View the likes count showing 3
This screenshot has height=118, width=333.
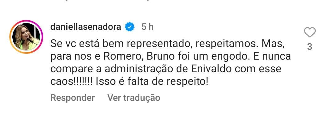coord(310,46)
